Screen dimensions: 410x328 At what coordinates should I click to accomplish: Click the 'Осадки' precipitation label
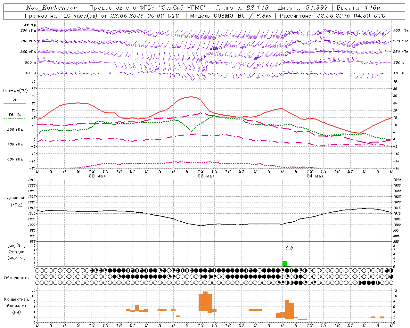[x=17, y=252]
